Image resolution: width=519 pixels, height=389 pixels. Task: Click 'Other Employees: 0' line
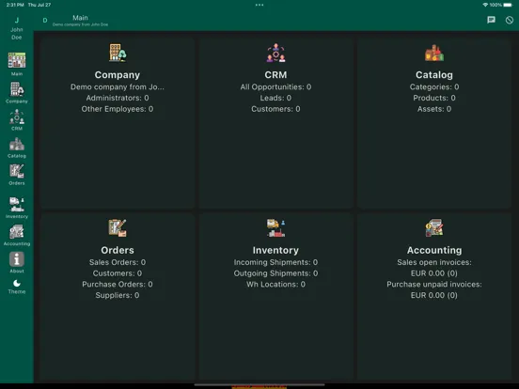(x=118, y=109)
